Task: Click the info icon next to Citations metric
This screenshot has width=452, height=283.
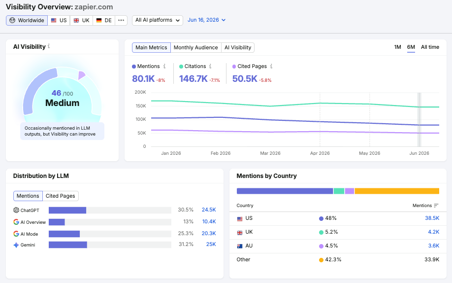Action: (210, 66)
